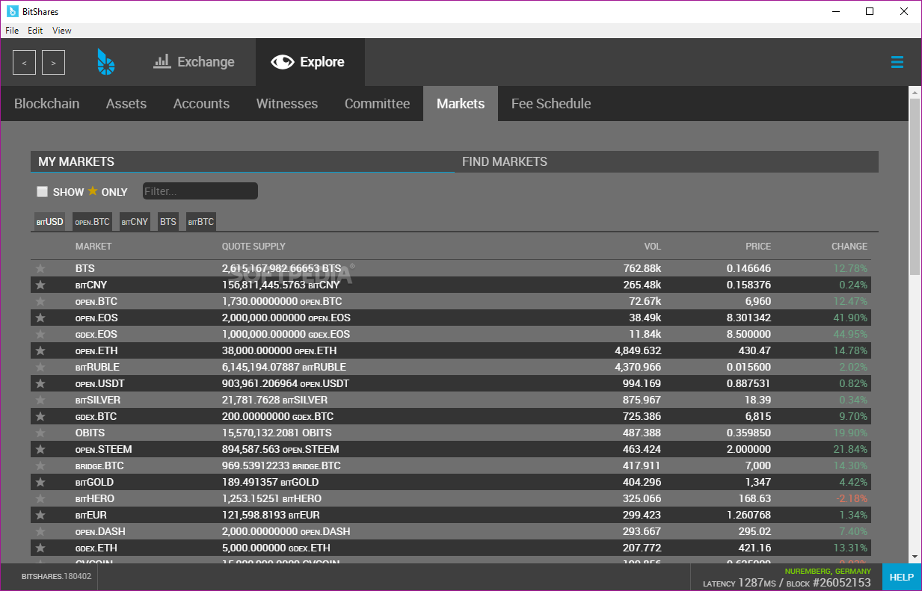Sort by the MARKET column header
This screenshot has height=591, width=922.
pyautogui.click(x=93, y=247)
